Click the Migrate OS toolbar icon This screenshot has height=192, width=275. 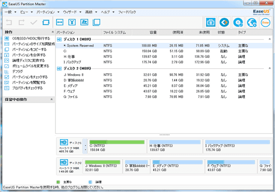tap(84, 22)
